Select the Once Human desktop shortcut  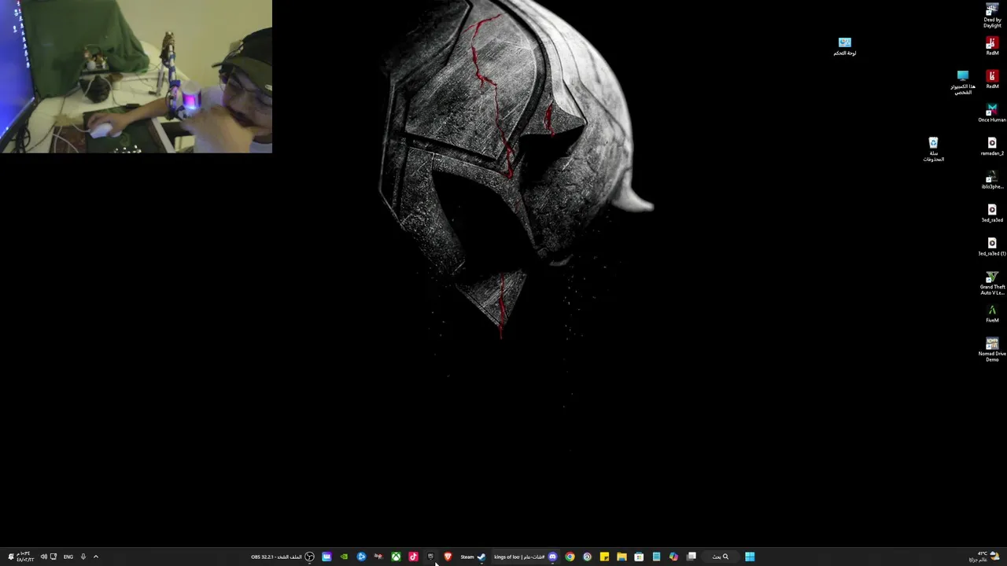pyautogui.click(x=992, y=113)
